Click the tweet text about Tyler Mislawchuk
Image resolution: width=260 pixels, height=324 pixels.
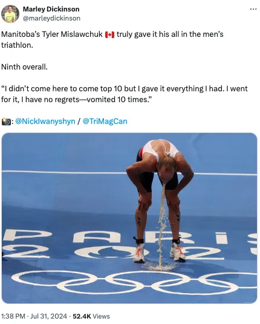(x=112, y=39)
